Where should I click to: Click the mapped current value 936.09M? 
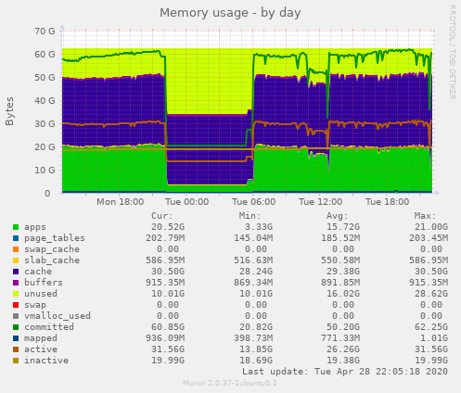pyautogui.click(x=165, y=338)
